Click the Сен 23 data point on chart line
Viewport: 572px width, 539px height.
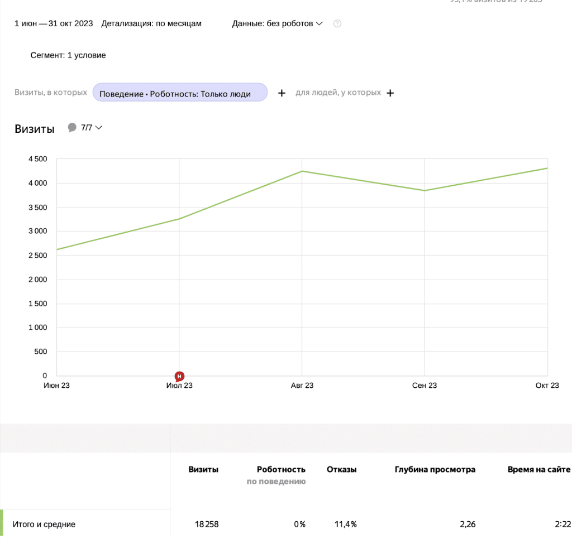(x=425, y=191)
